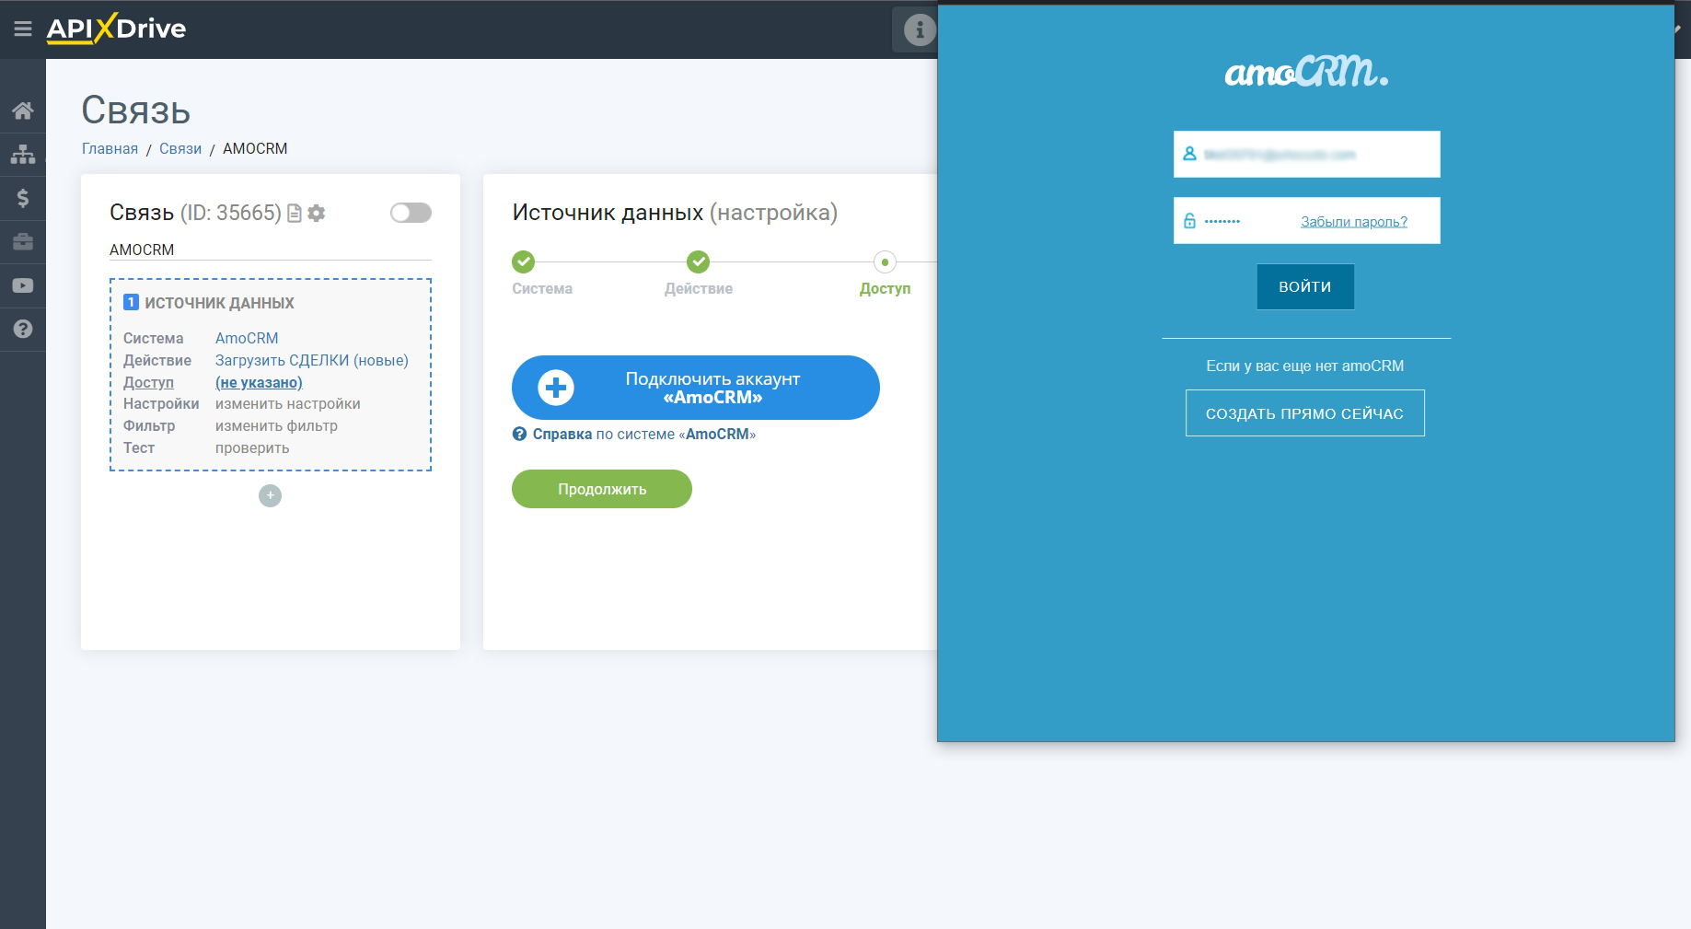Click the Доступ step indicator

point(885,261)
